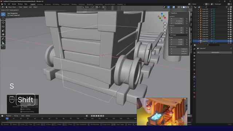Select the Add Cube tool

[3, 47]
